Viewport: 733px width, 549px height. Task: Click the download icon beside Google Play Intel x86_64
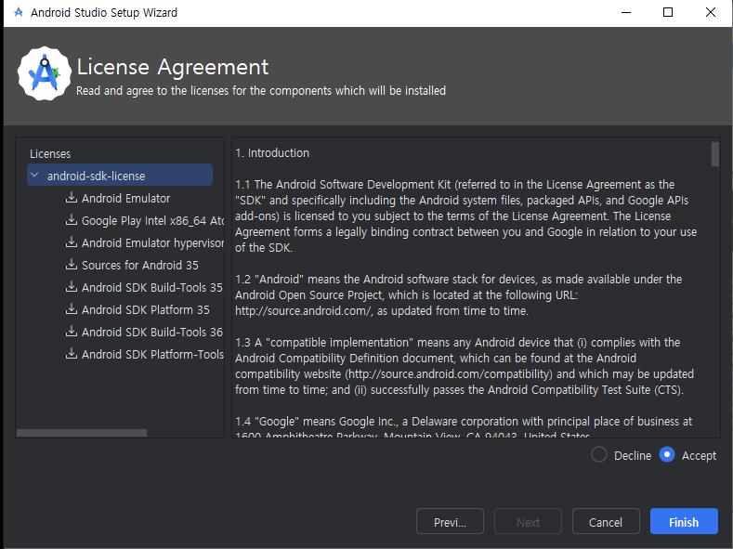[x=71, y=220]
